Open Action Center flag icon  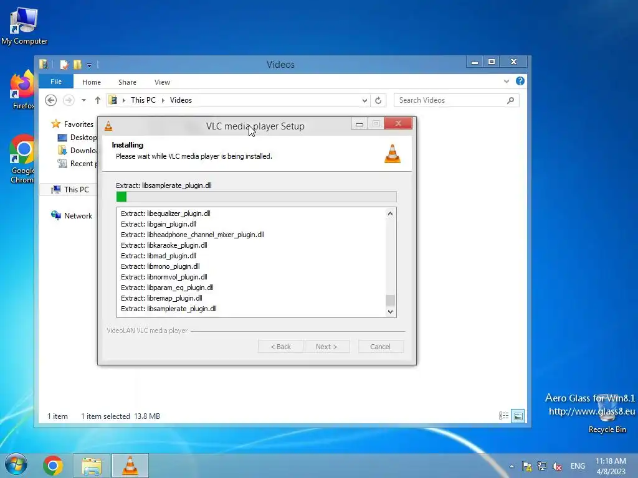pyautogui.click(x=527, y=466)
